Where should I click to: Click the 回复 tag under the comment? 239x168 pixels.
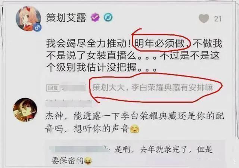click(53, 88)
